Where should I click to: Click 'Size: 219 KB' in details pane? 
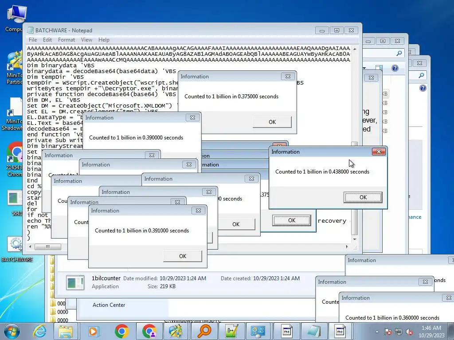(161, 286)
